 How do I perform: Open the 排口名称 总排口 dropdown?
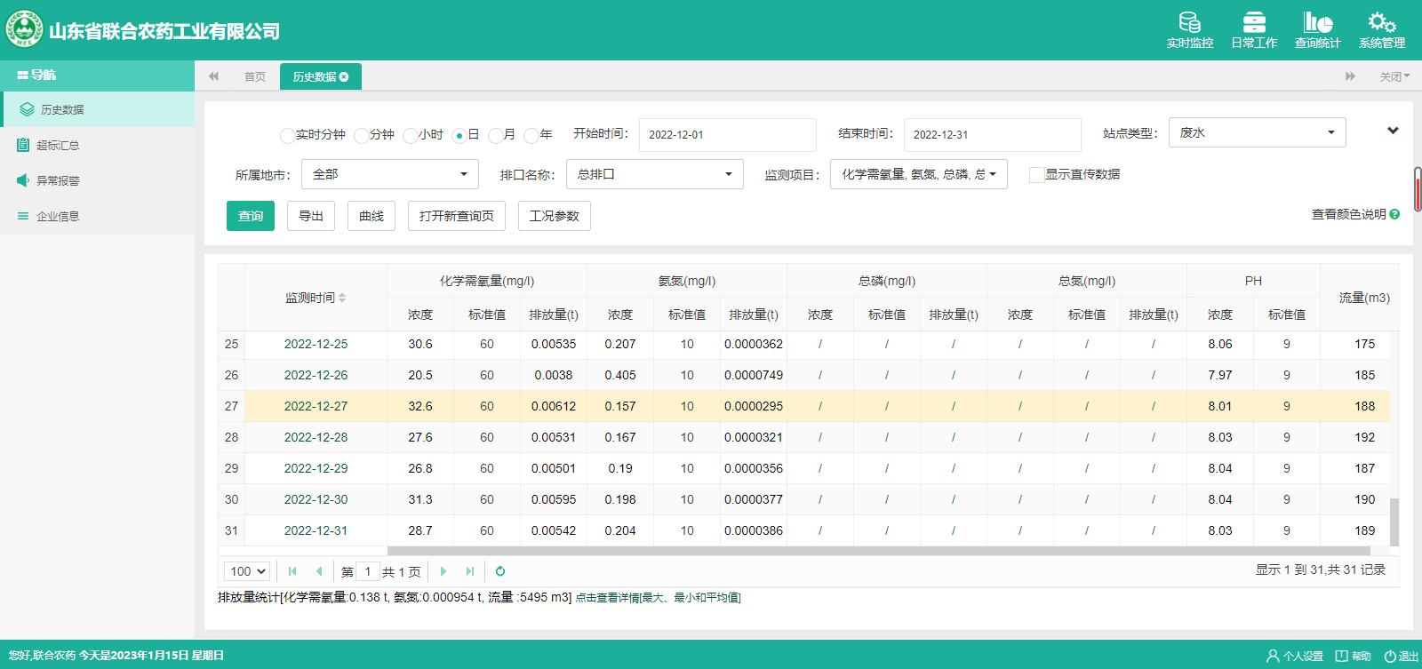click(x=654, y=174)
